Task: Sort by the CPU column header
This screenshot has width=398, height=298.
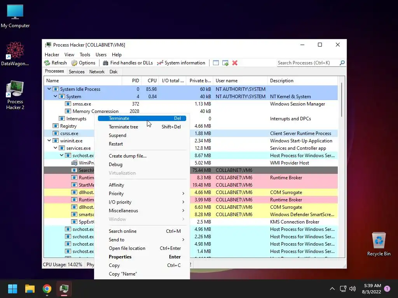Action: [150, 81]
